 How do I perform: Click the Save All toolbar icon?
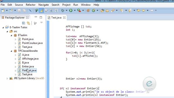24,11
